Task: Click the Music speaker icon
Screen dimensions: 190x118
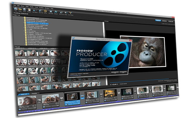Action: (66, 13)
